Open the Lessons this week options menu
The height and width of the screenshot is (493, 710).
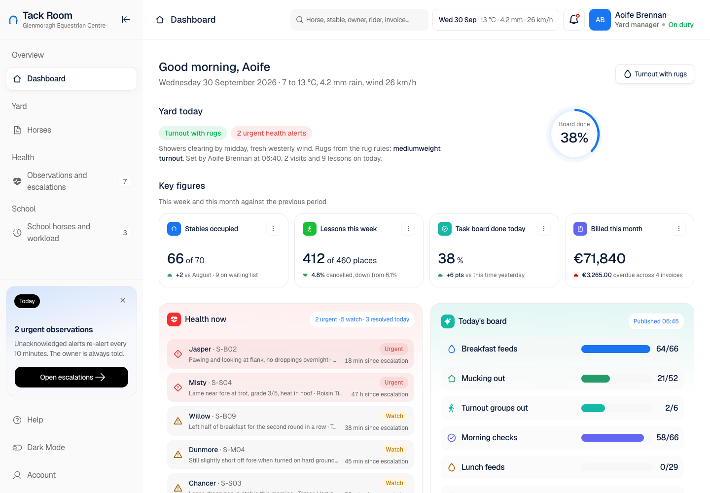408,229
